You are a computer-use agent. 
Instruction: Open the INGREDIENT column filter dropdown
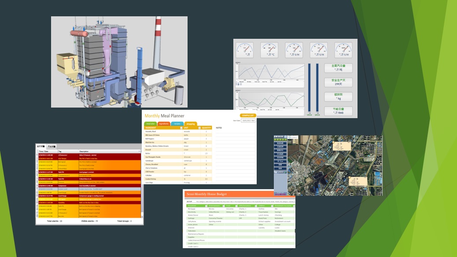pyautogui.click(x=181, y=128)
